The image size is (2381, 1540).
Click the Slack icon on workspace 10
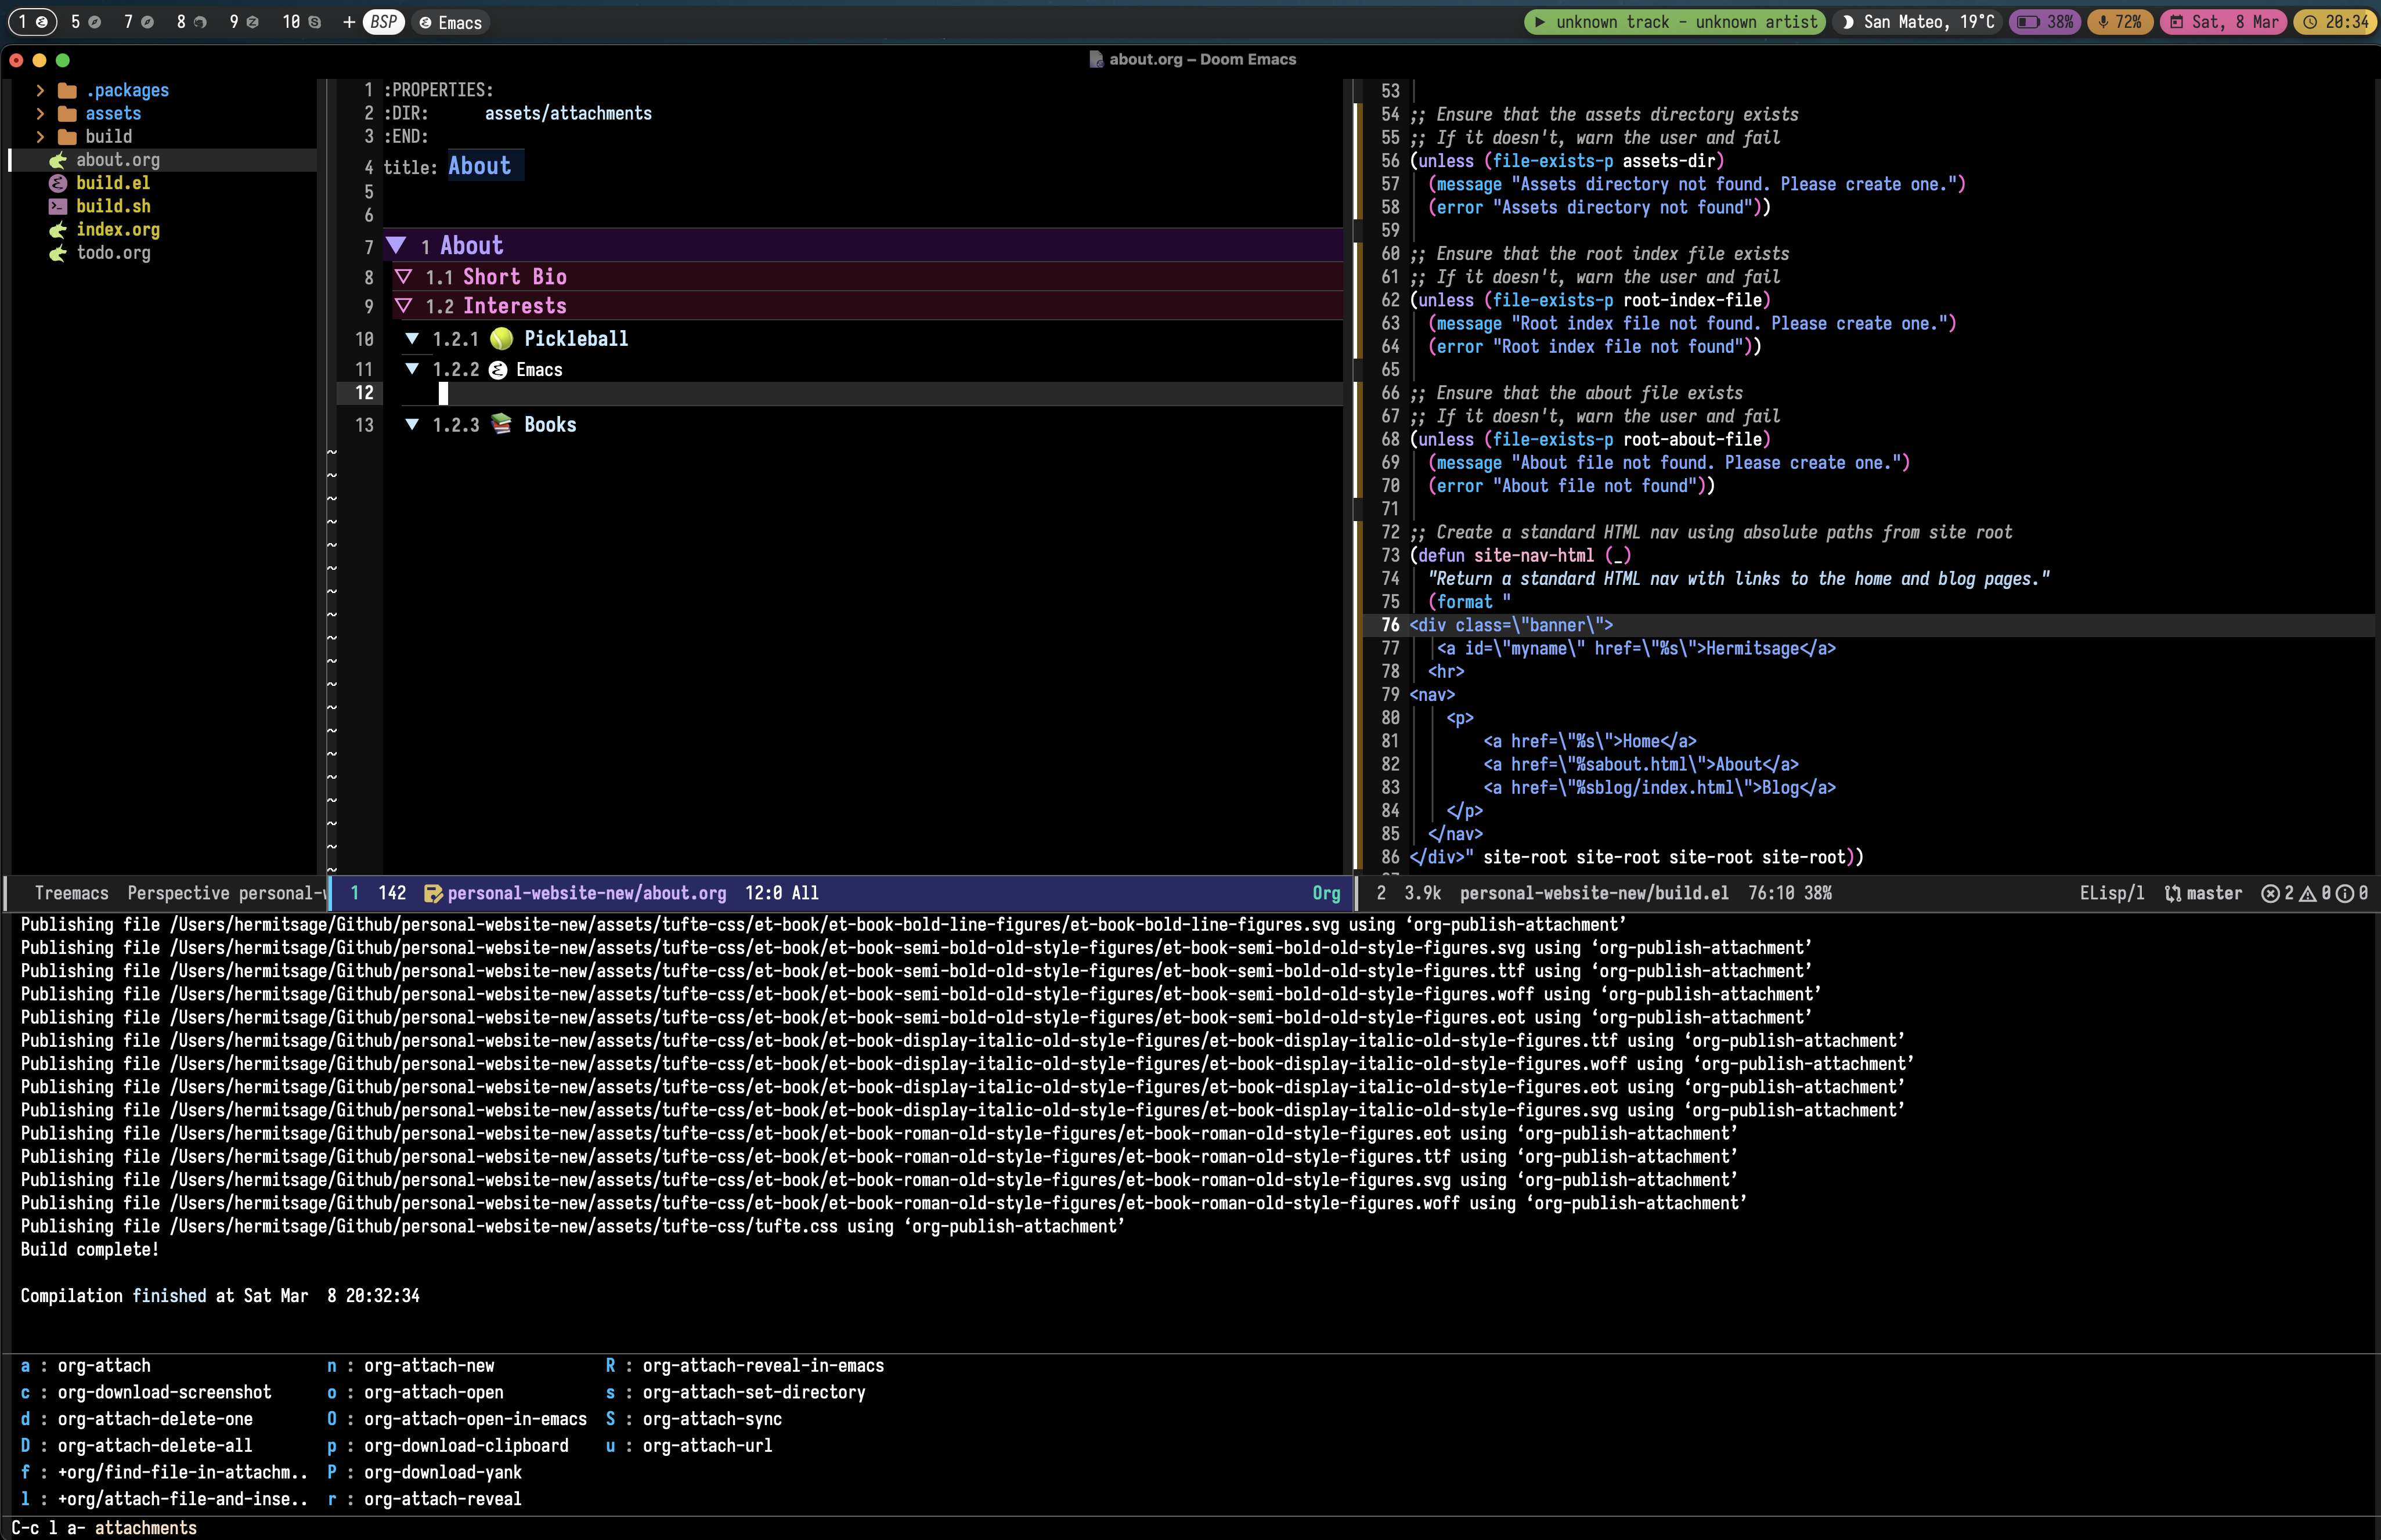pyautogui.click(x=315, y=22)
